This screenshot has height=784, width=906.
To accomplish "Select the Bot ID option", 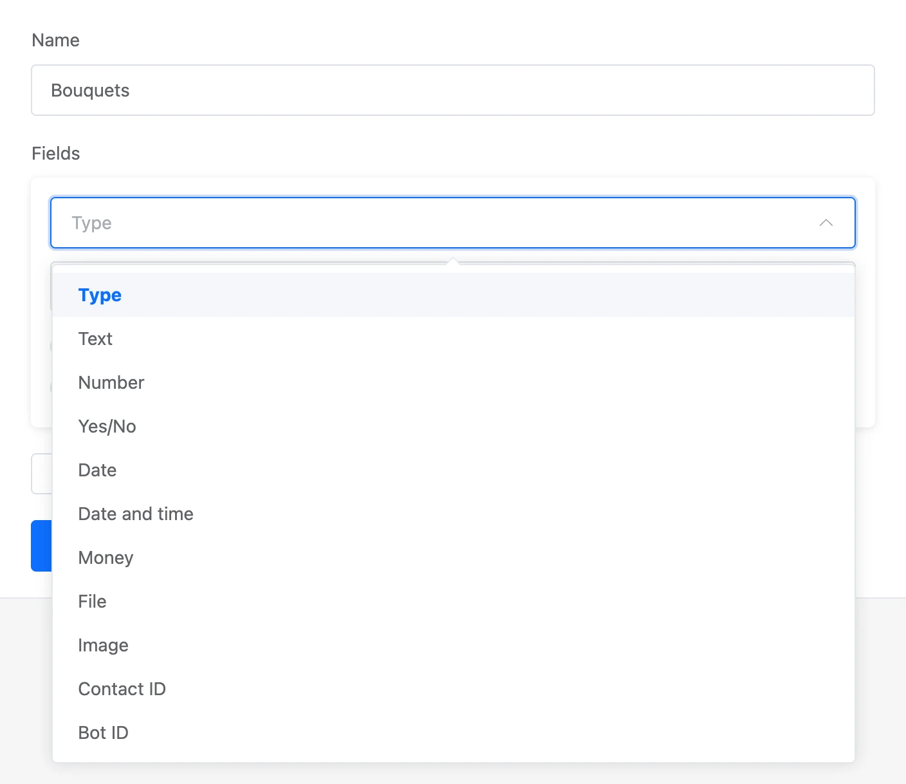I will [x=454, y=733].
